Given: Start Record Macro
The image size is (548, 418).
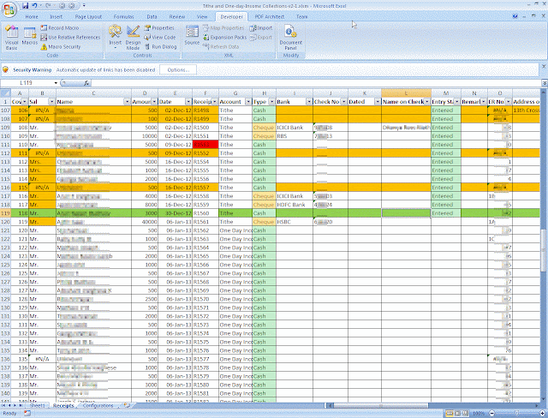Looking at the screenshot, I should click(x=60, y=27).
